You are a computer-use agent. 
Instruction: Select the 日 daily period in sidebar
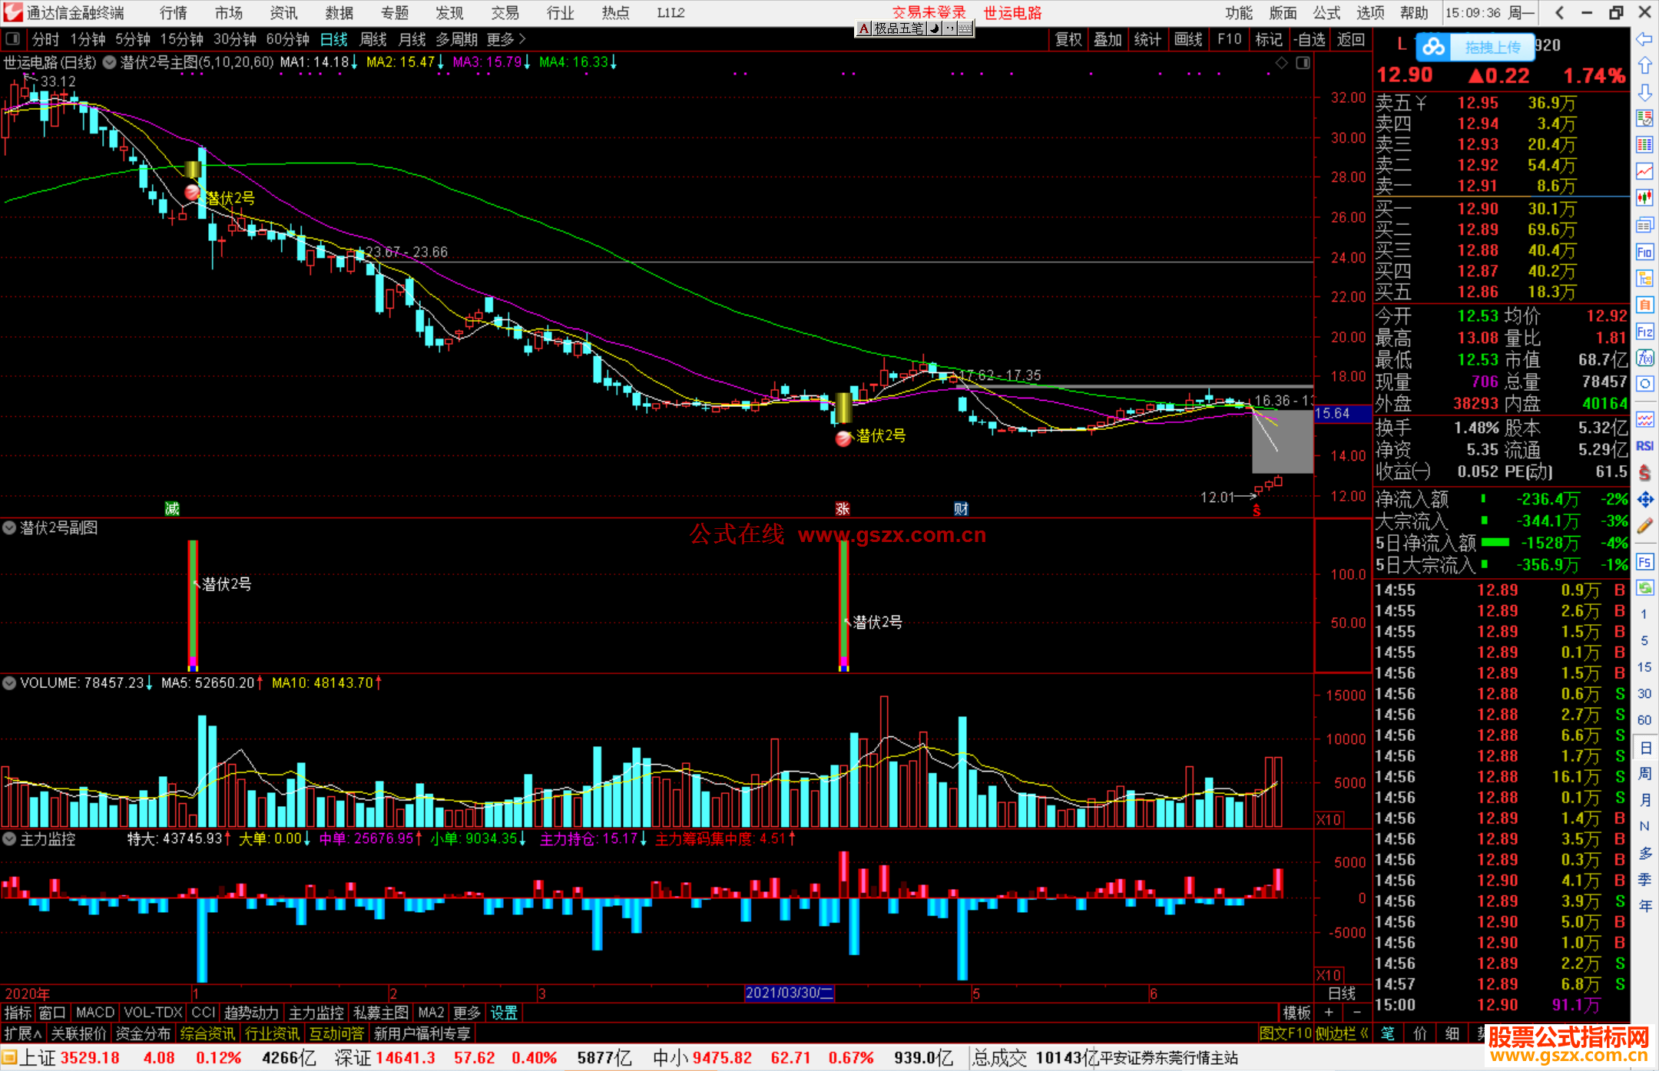[x=1644, y=747]
